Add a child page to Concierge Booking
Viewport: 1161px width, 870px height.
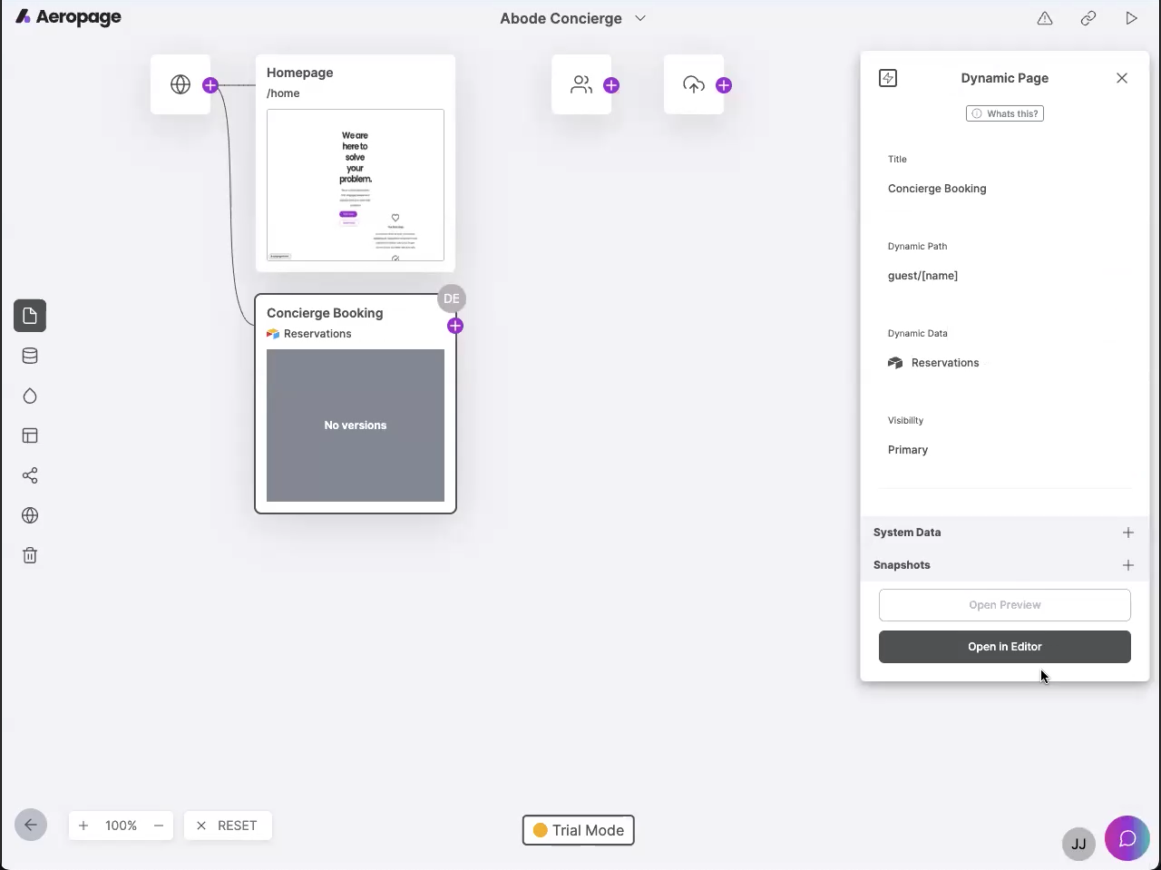tap(455, 326)
